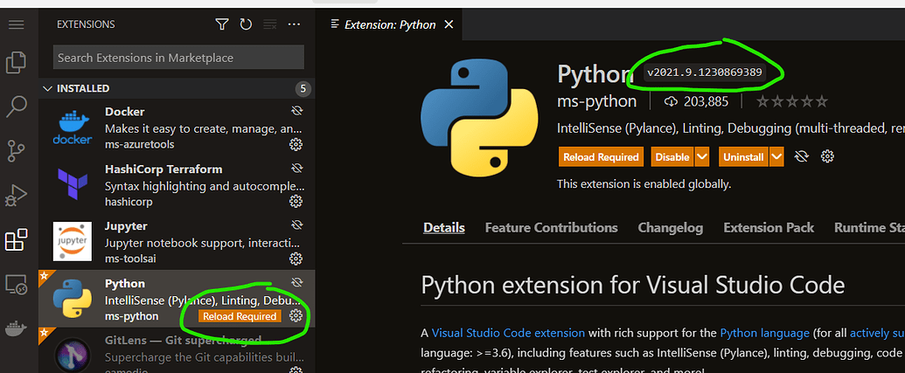Switch to the Extension Pack tab
The height and width of the screenshot is (373, 905).
[769, 228]
